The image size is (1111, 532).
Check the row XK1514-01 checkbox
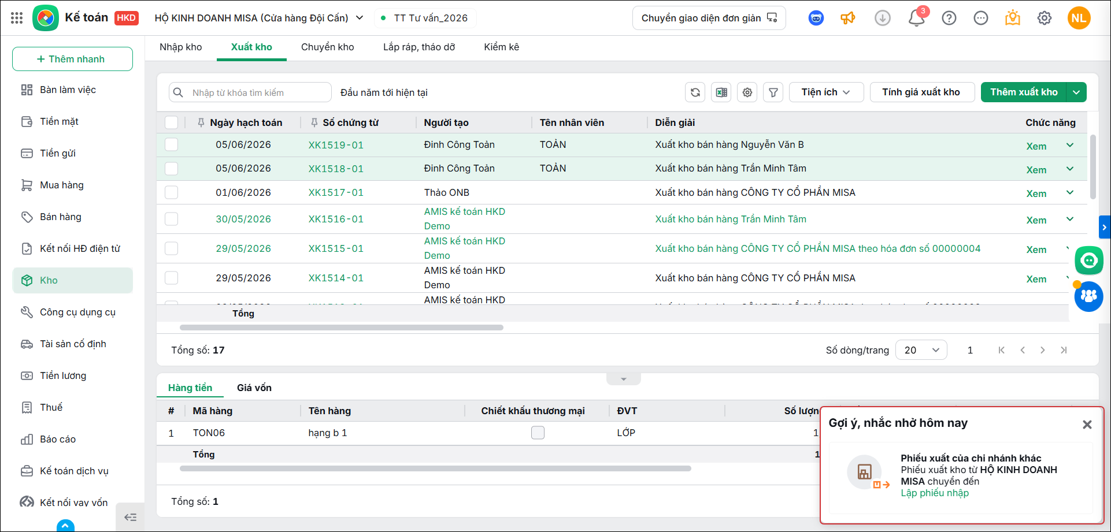(172, 278)
